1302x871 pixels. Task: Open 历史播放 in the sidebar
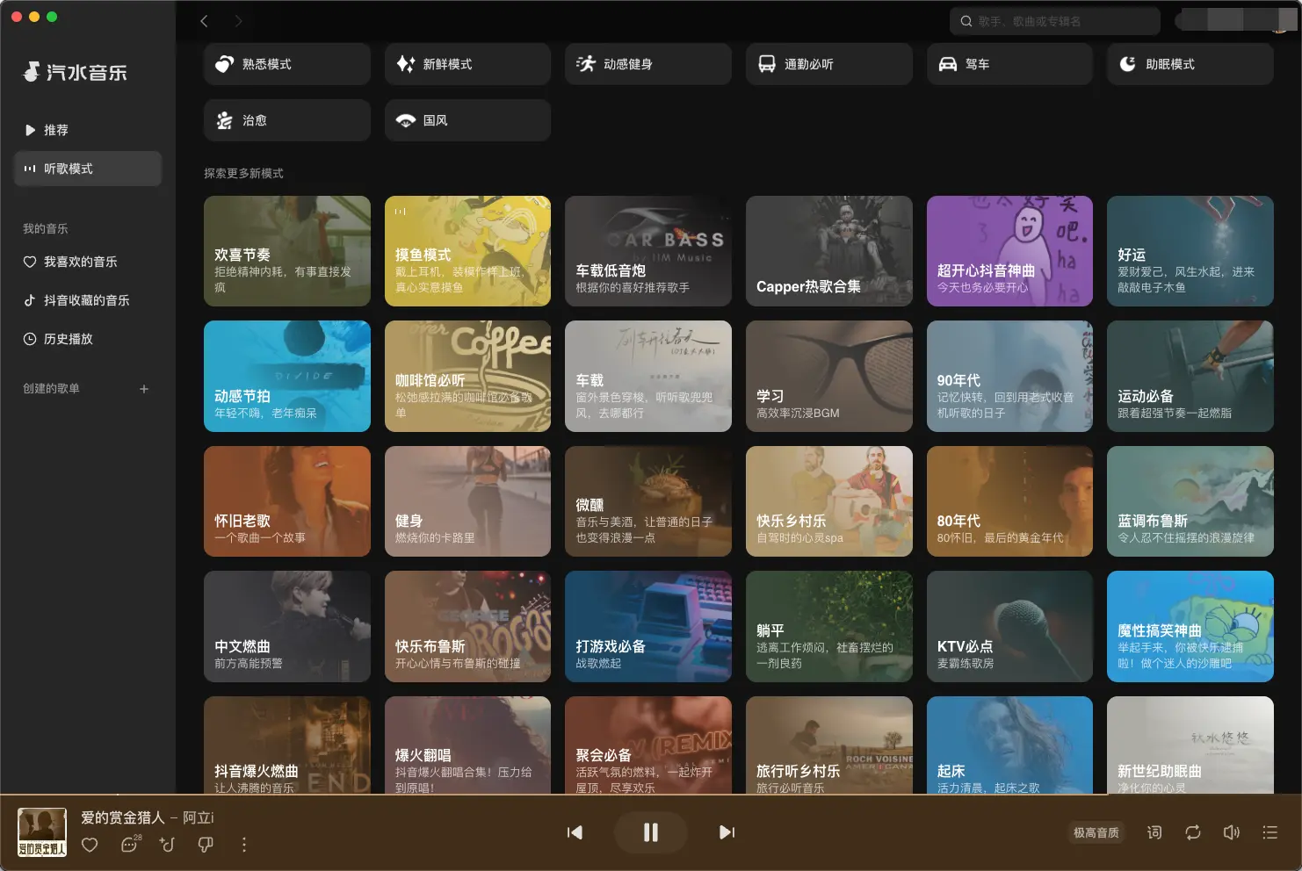[x=68, y=339]
